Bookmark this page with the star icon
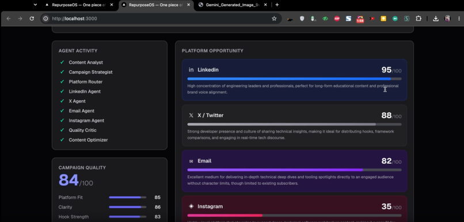The image size is (464, 222). pyautogui.click(x=274, y=18)
